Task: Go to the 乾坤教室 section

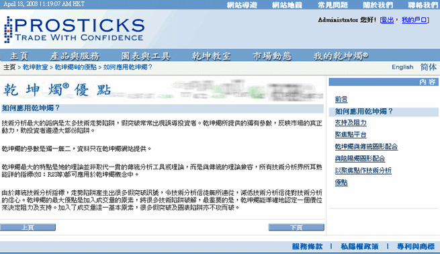Action: point(212,56)
